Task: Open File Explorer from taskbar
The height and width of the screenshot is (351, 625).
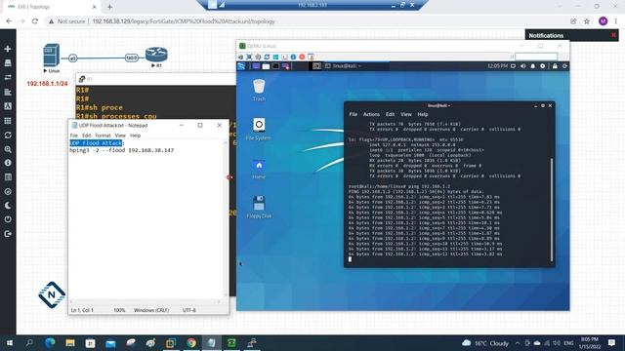Action: (x=70, y=342)
